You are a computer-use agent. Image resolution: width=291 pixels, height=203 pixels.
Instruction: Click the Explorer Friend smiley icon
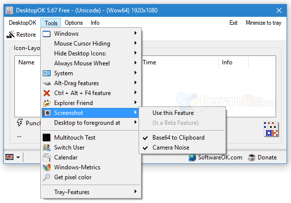pyautogui.click(x=47, y=103)
